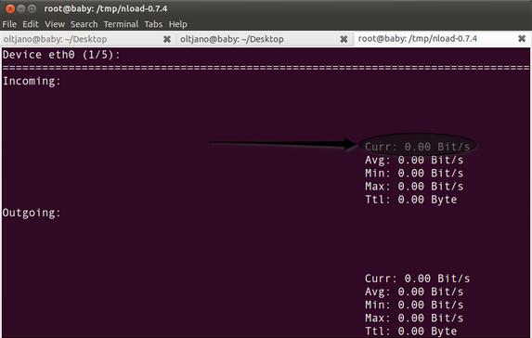
Task: Open the Edit menu
Action: (x=31, y=24)
